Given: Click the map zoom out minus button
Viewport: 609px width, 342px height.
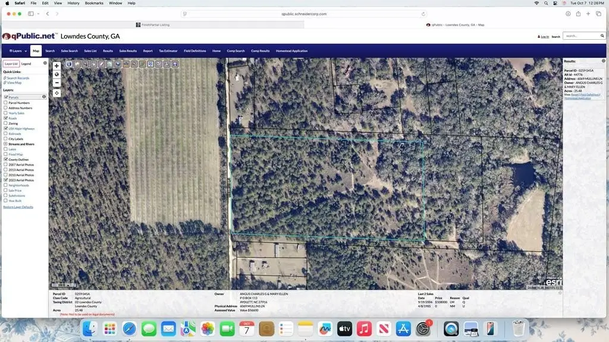Looking at the screenshot, I should (x=56, y=83).
